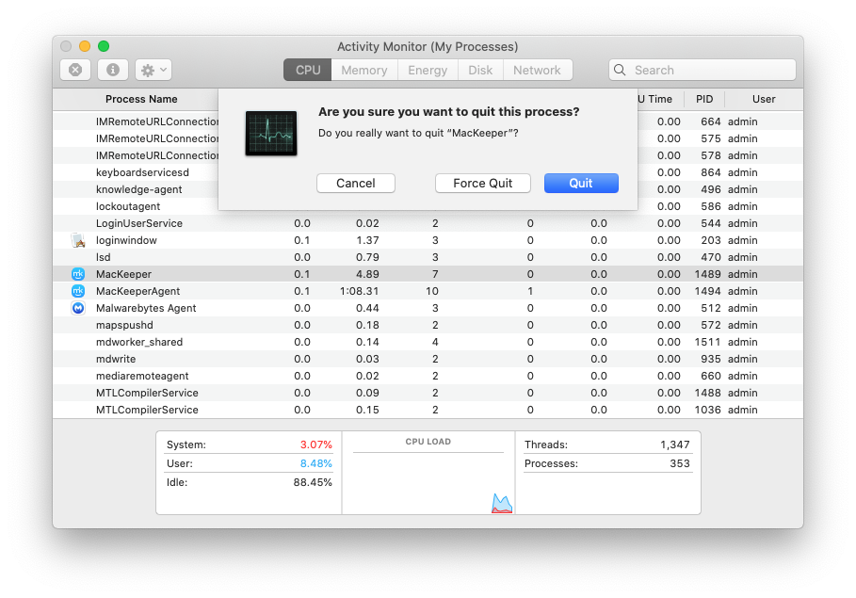The width and height of the screenshot is (856, 598).
Task: Select the Malwarebytes Agent process name
Action: [146, 308]
